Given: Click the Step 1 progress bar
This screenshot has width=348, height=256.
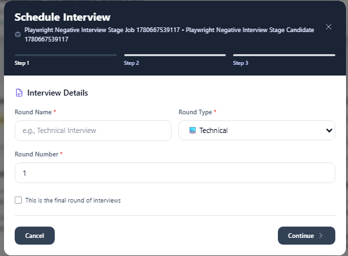Looking at the screenshot, I should (65, 55).
